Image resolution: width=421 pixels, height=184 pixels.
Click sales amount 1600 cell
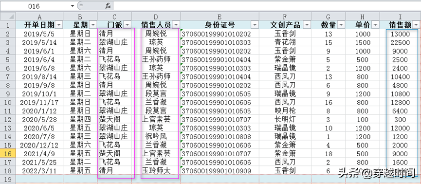click(400, 162)
